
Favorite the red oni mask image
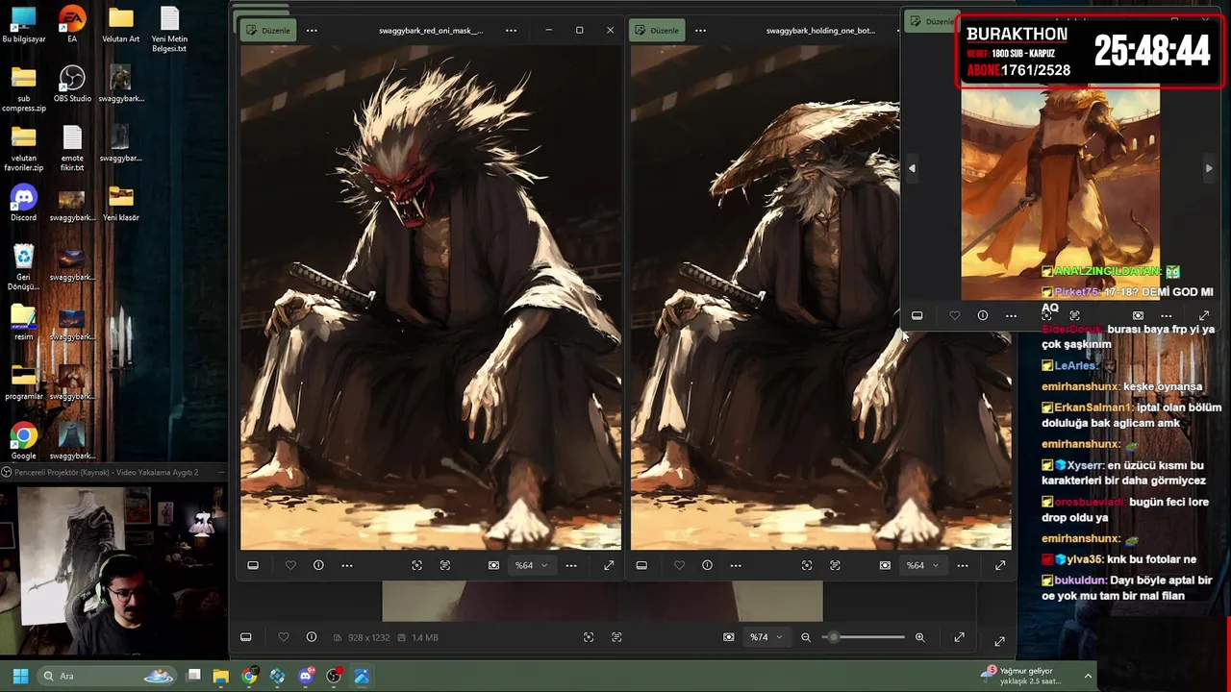(290, 565)
